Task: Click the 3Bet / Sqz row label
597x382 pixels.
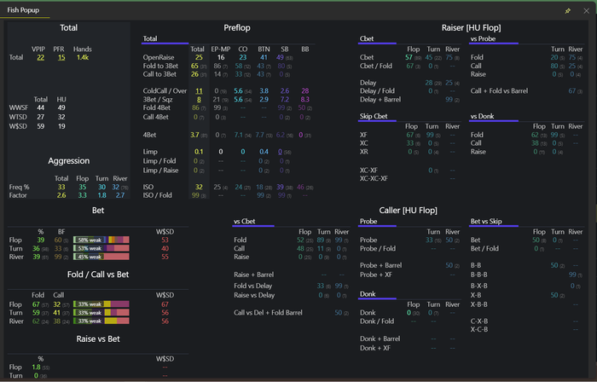Action: click(158, 99)
